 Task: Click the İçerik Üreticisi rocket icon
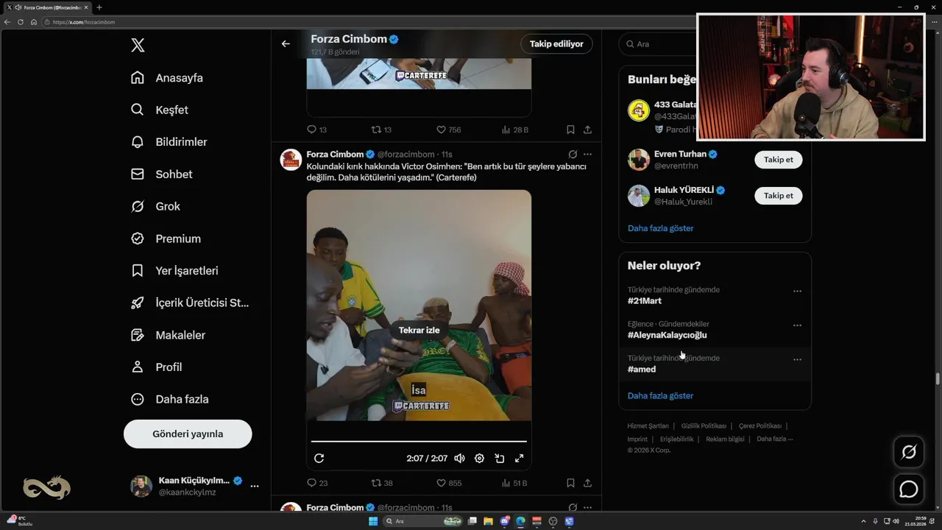[x=138, y=303]
